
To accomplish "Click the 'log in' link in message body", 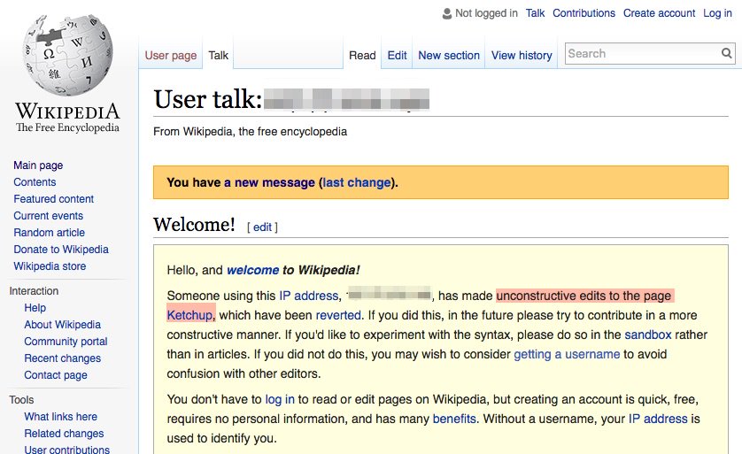I will pyautogui.click(x=280, y=400).
